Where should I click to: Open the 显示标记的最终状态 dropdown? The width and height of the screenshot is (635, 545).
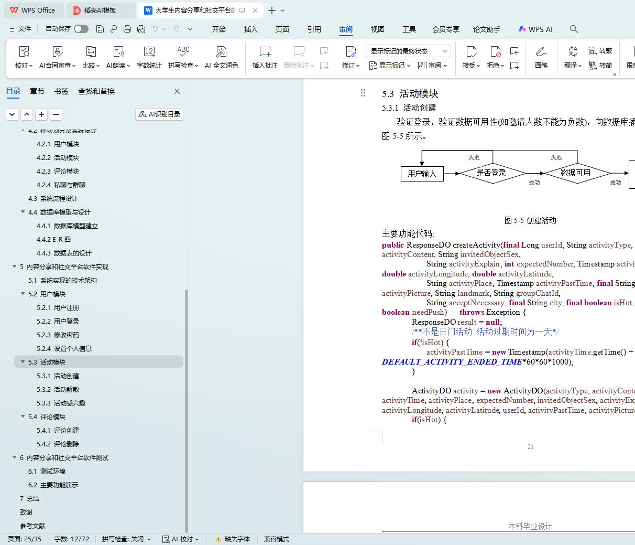click(408, 51)
